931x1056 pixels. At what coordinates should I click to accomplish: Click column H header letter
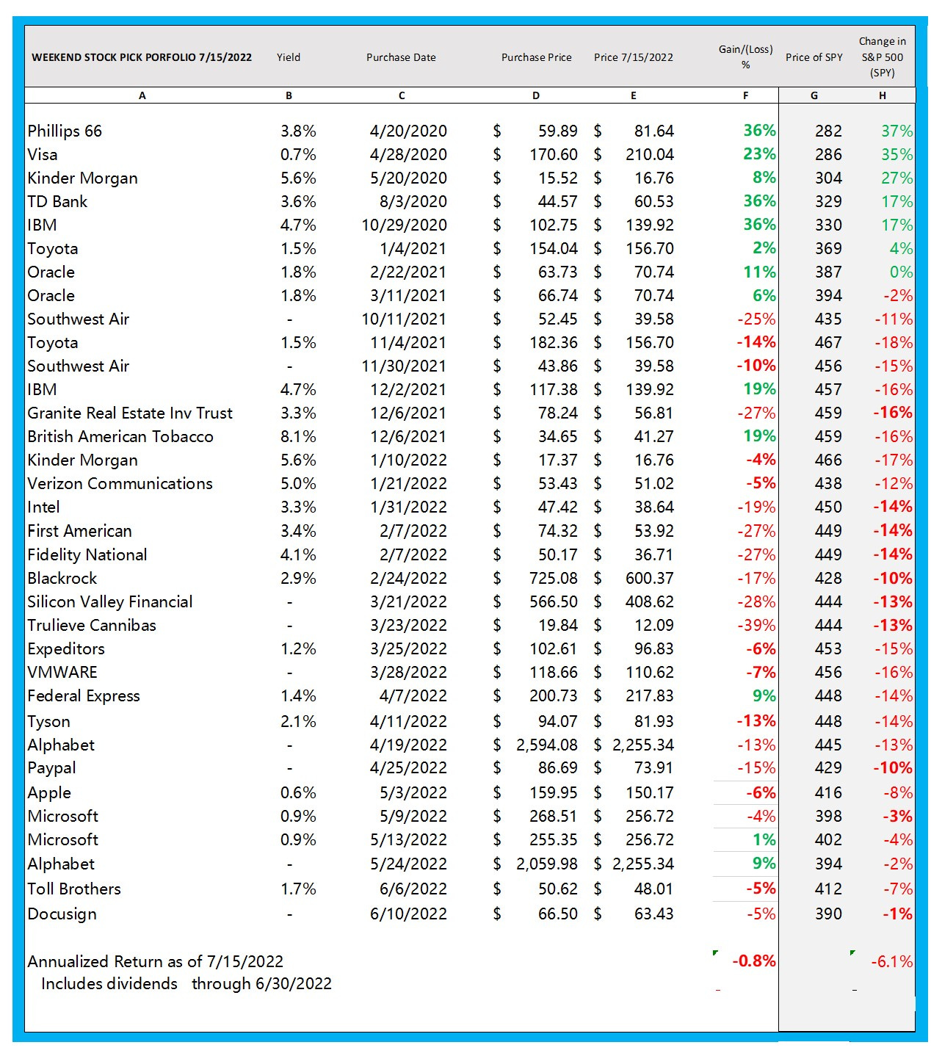[x=883, y=95]
